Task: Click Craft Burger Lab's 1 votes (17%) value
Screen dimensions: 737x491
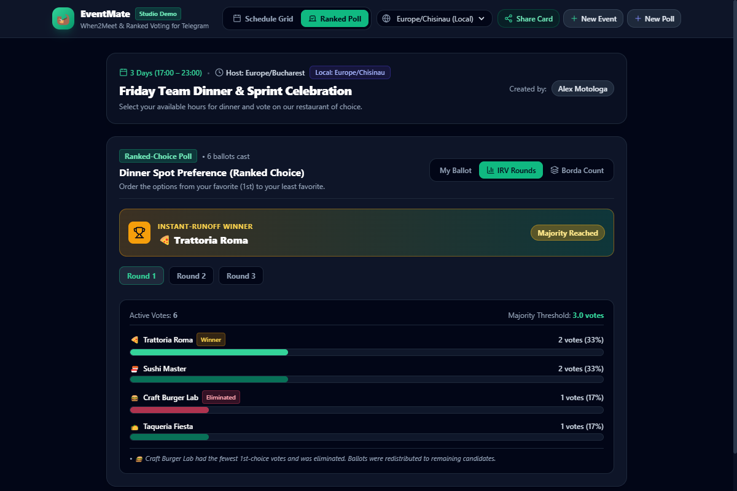Action: point(582,398)
